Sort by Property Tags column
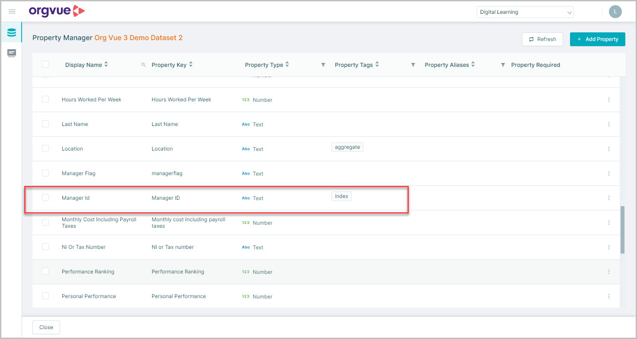637x339 pixels. (377, 65)
